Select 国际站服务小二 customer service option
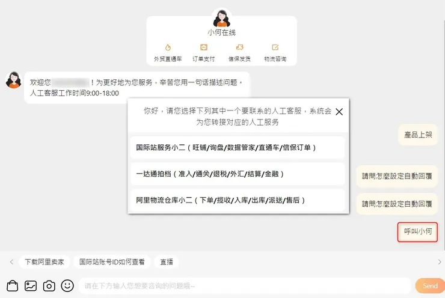The image size is (445, 298). tap(238, 147)
